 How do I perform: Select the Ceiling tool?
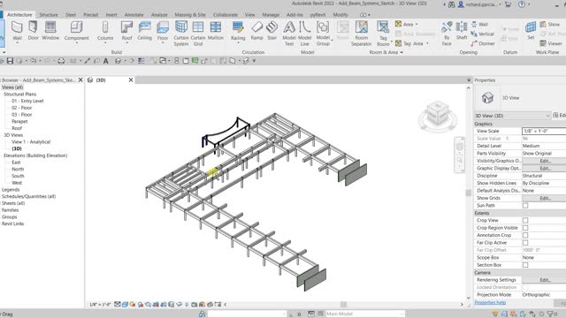pyautogui.click(x=145, y=31)
